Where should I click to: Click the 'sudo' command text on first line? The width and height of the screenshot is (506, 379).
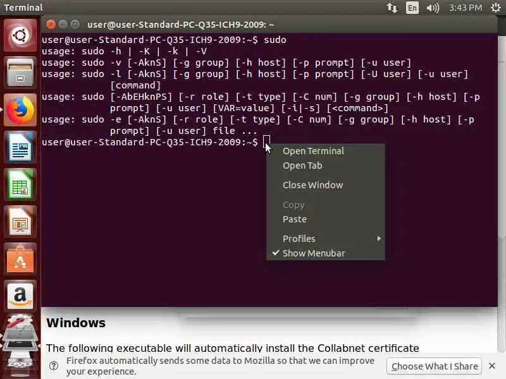275,40
